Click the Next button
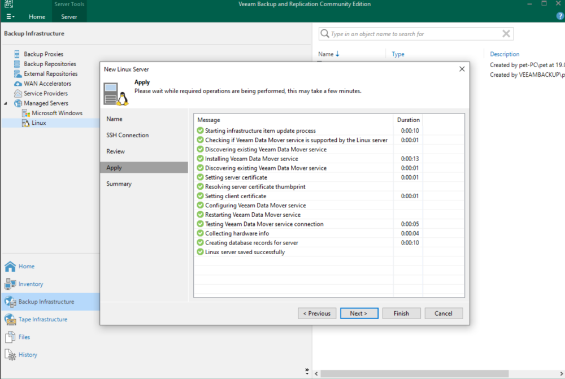 pos(359,313)
